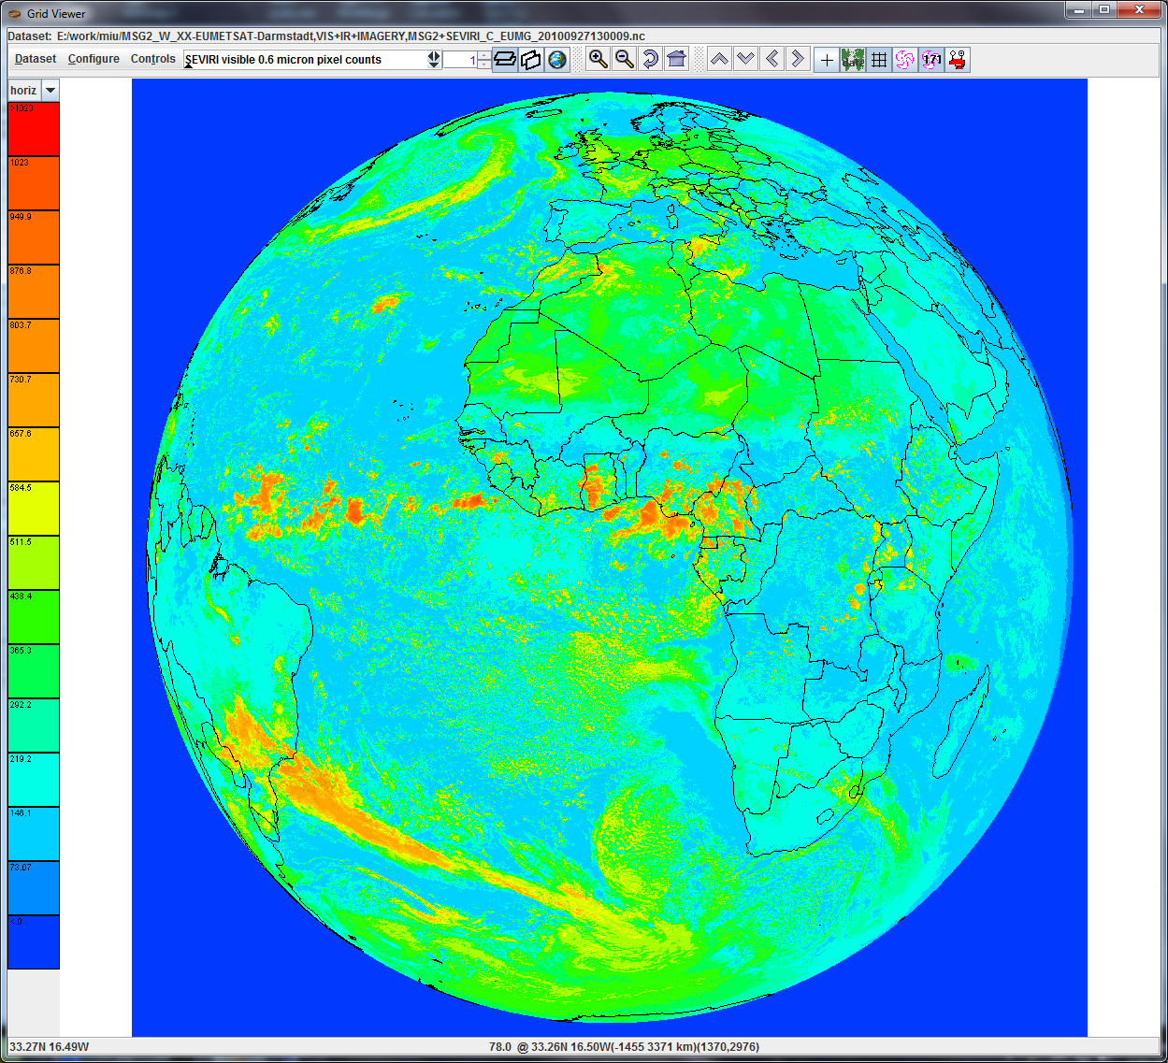Open the Controls menu
This screenshot has width=1168, height=1063.
(152, 59)
